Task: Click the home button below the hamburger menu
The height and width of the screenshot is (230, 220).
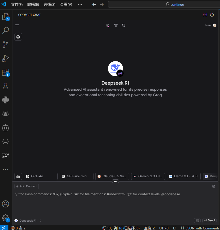Action: coord(18,37)
